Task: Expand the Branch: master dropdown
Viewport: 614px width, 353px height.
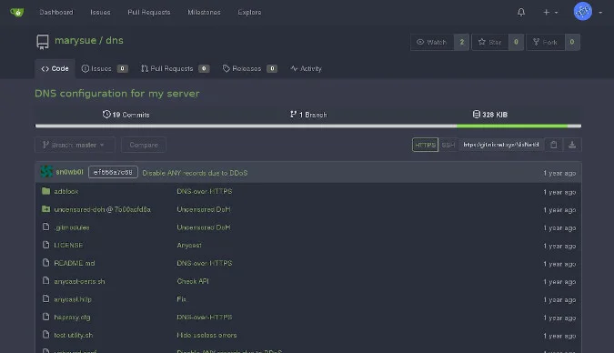Action: pos(75,145)
